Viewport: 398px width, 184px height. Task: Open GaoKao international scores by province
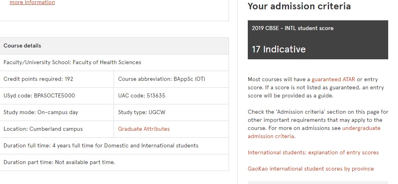[x=311, y=169]
